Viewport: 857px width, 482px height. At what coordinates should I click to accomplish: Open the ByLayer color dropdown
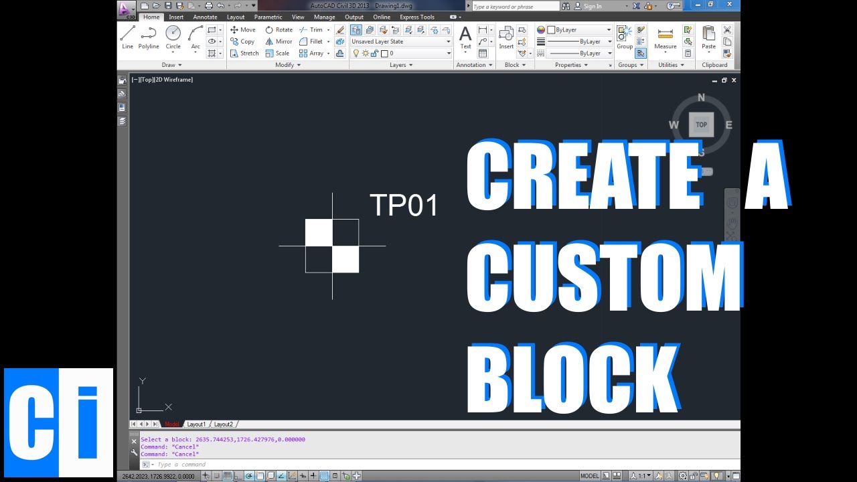(x=580, y=29)
